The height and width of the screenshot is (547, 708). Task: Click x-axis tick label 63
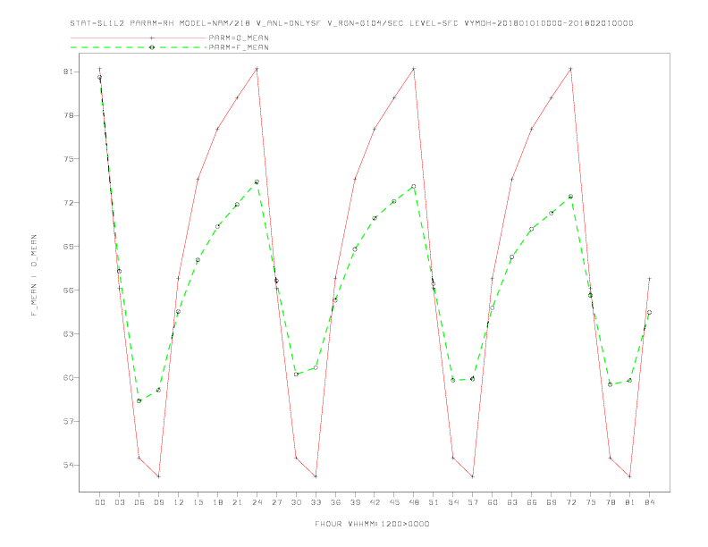click(512, 502)
